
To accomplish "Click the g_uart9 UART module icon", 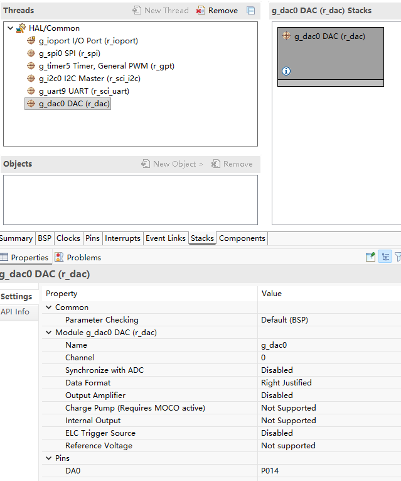I will pos(31,91).
